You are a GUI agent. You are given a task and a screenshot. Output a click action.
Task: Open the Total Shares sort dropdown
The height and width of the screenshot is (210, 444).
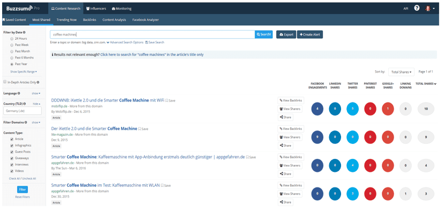point(401,72)
